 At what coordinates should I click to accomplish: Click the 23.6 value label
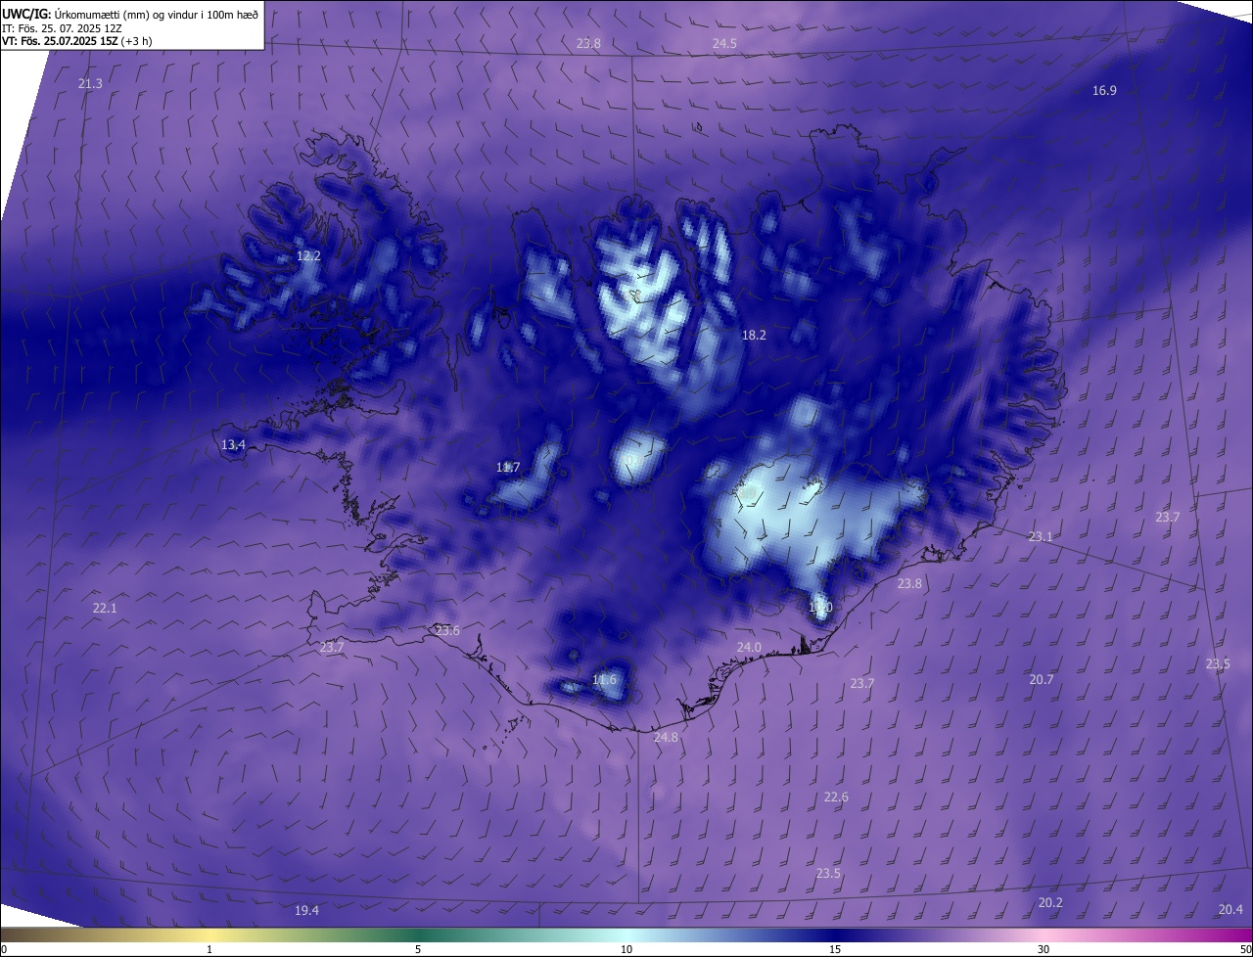click(x=447, y=630)
